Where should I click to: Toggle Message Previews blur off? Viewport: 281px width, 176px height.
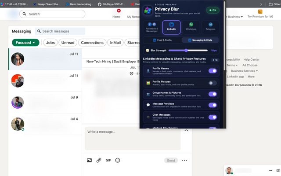click(x=213, y=105)
